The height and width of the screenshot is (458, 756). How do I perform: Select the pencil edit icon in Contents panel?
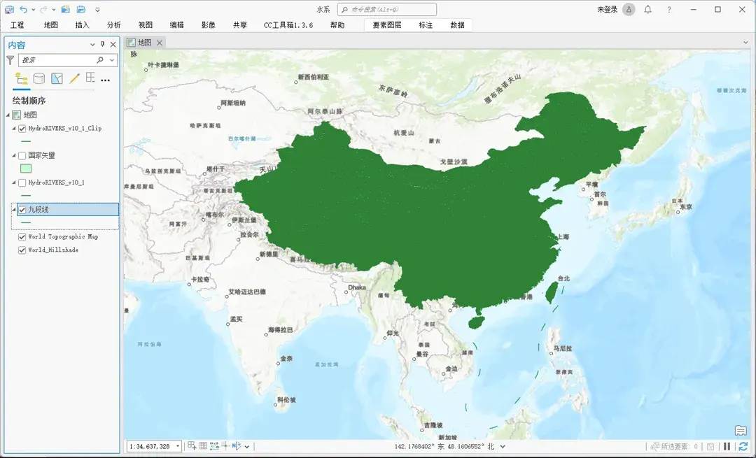point(73,78)
